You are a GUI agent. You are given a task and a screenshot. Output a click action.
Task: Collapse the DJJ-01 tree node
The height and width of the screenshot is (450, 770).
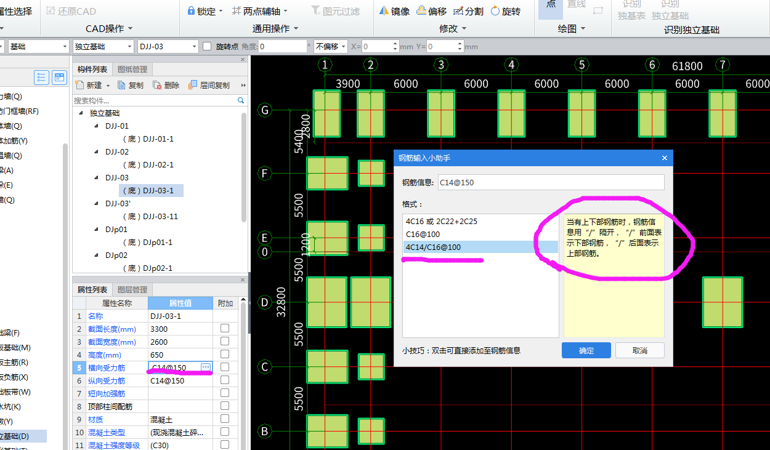tap(96, 126)
